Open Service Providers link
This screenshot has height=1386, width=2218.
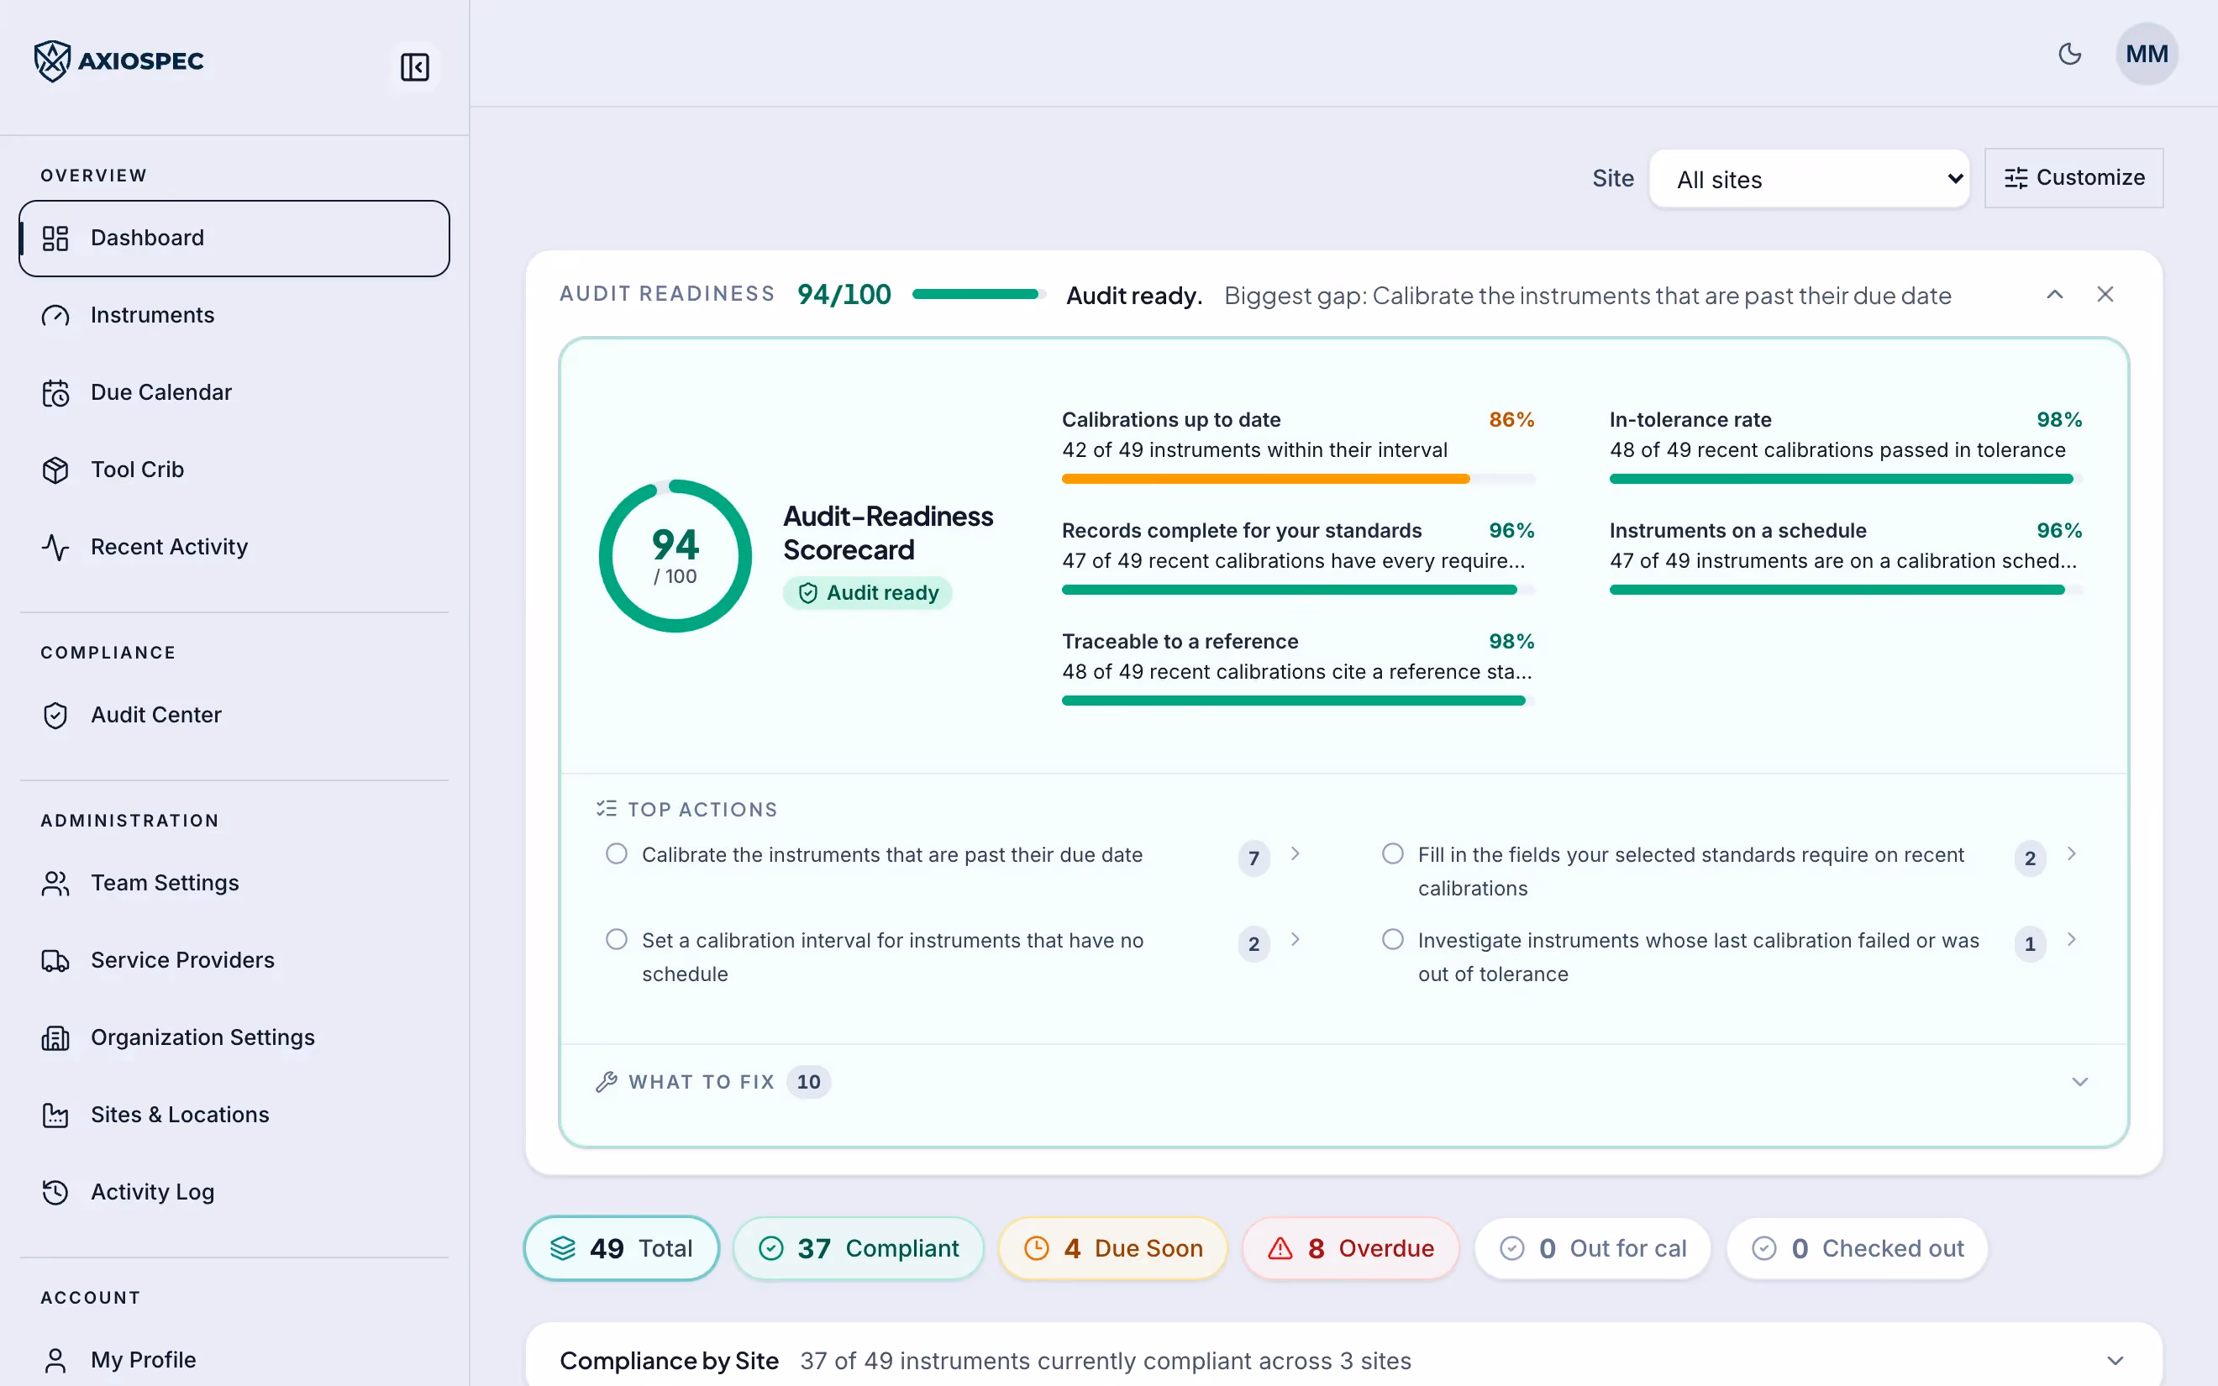coord(234,960)
